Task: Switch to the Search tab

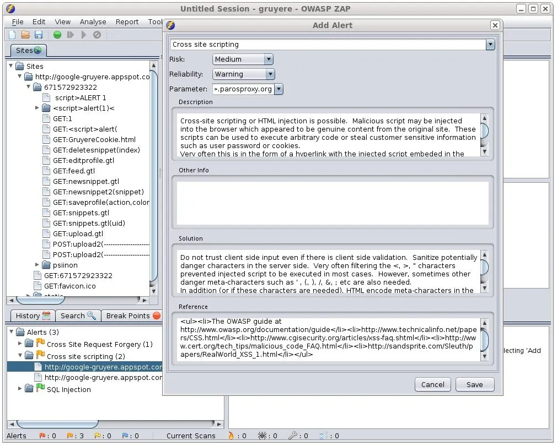Action: [78, 316]
